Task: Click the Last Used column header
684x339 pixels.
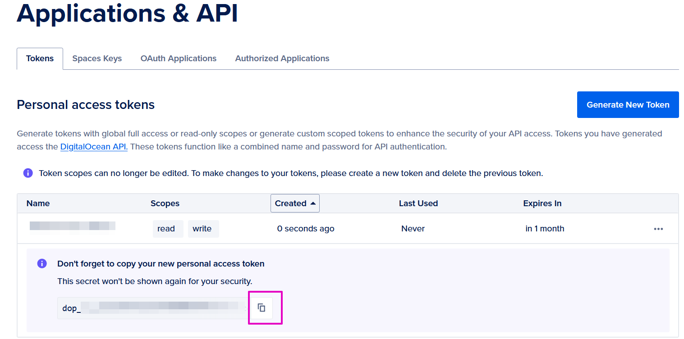Action: point(418,203)
